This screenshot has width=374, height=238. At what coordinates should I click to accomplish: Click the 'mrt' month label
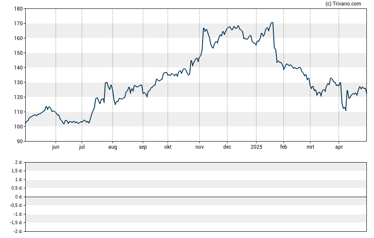310,147
